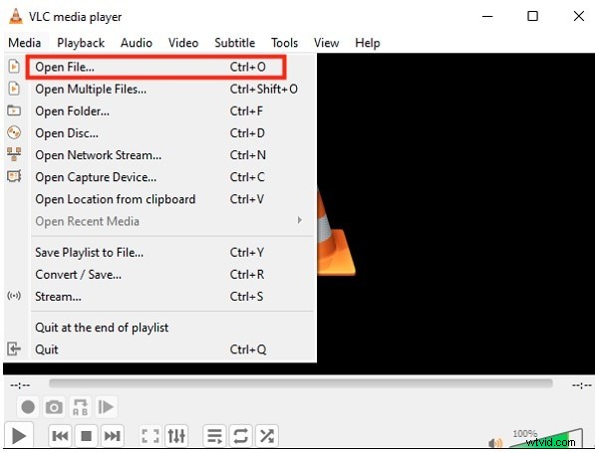
Task: Jump to previous media
Action: point(60,436)
